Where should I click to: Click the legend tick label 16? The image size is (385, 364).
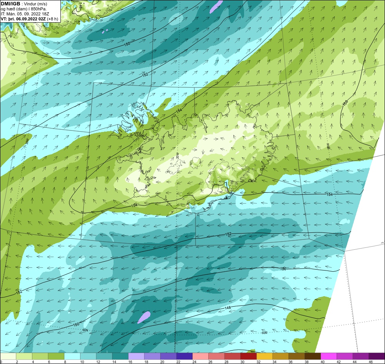click(130, 362)
